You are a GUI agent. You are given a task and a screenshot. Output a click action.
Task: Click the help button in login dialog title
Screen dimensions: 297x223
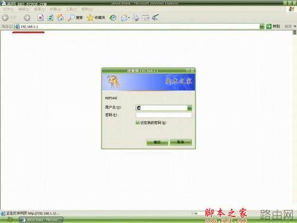tap(188, 70)
